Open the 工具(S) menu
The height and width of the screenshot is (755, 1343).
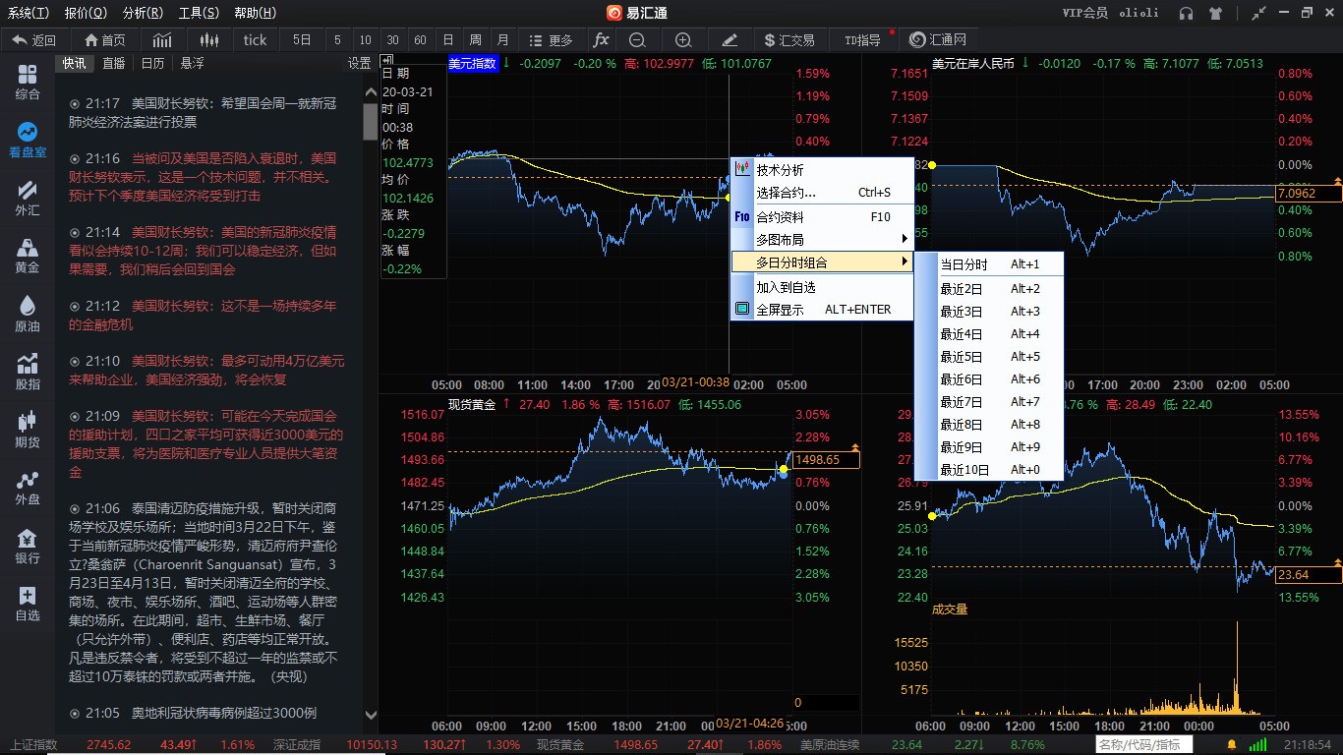tap(200, 13)
